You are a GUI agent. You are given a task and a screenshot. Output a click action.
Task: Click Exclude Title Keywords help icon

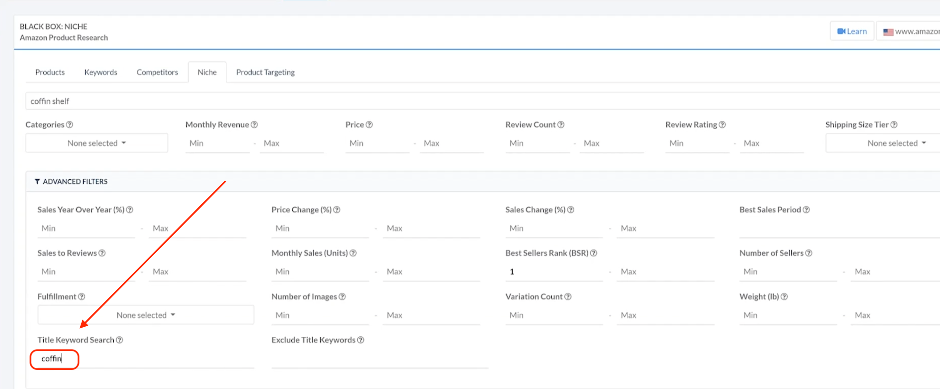[x=360, y=340]
